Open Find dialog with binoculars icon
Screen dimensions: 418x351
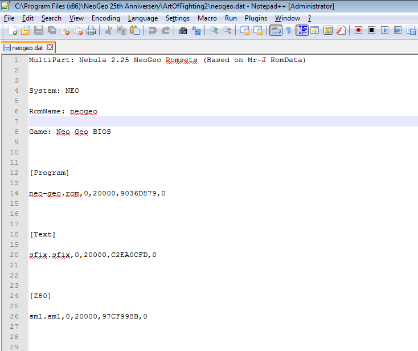pos(183,30)
